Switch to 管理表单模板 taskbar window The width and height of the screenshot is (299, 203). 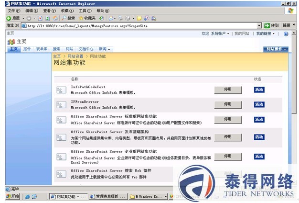pos(108,196)
